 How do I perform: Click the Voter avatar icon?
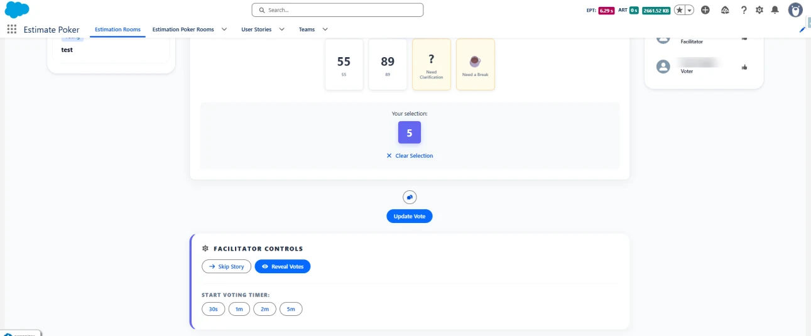tap(663, 67)
